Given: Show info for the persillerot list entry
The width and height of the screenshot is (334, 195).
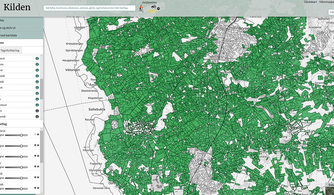Looking at the screenshot, I should (37, 105).
